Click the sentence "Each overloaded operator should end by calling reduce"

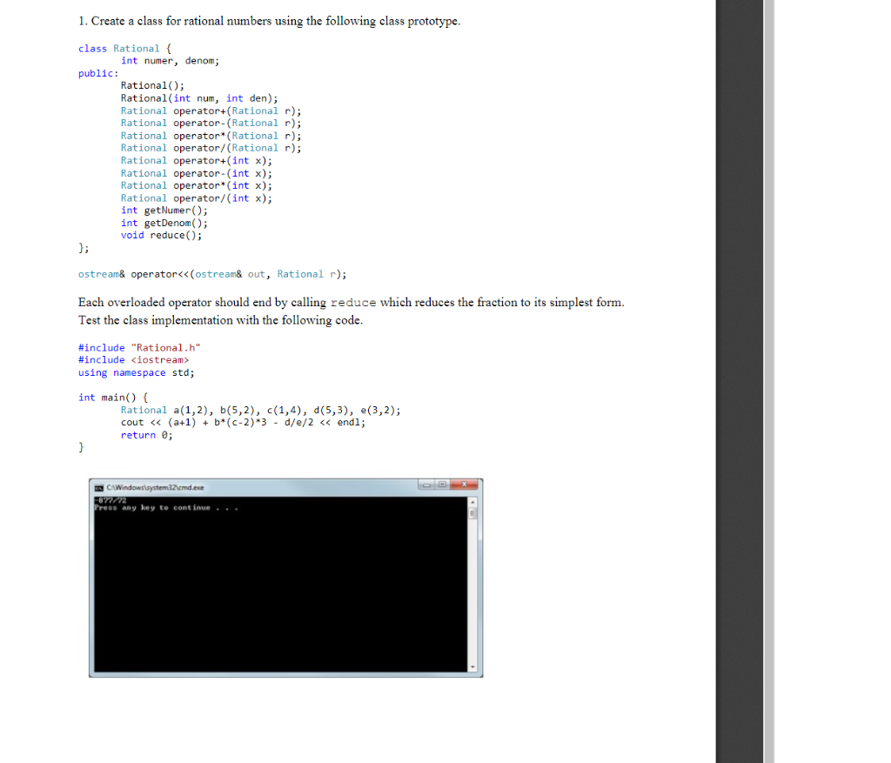coord(352,302)
